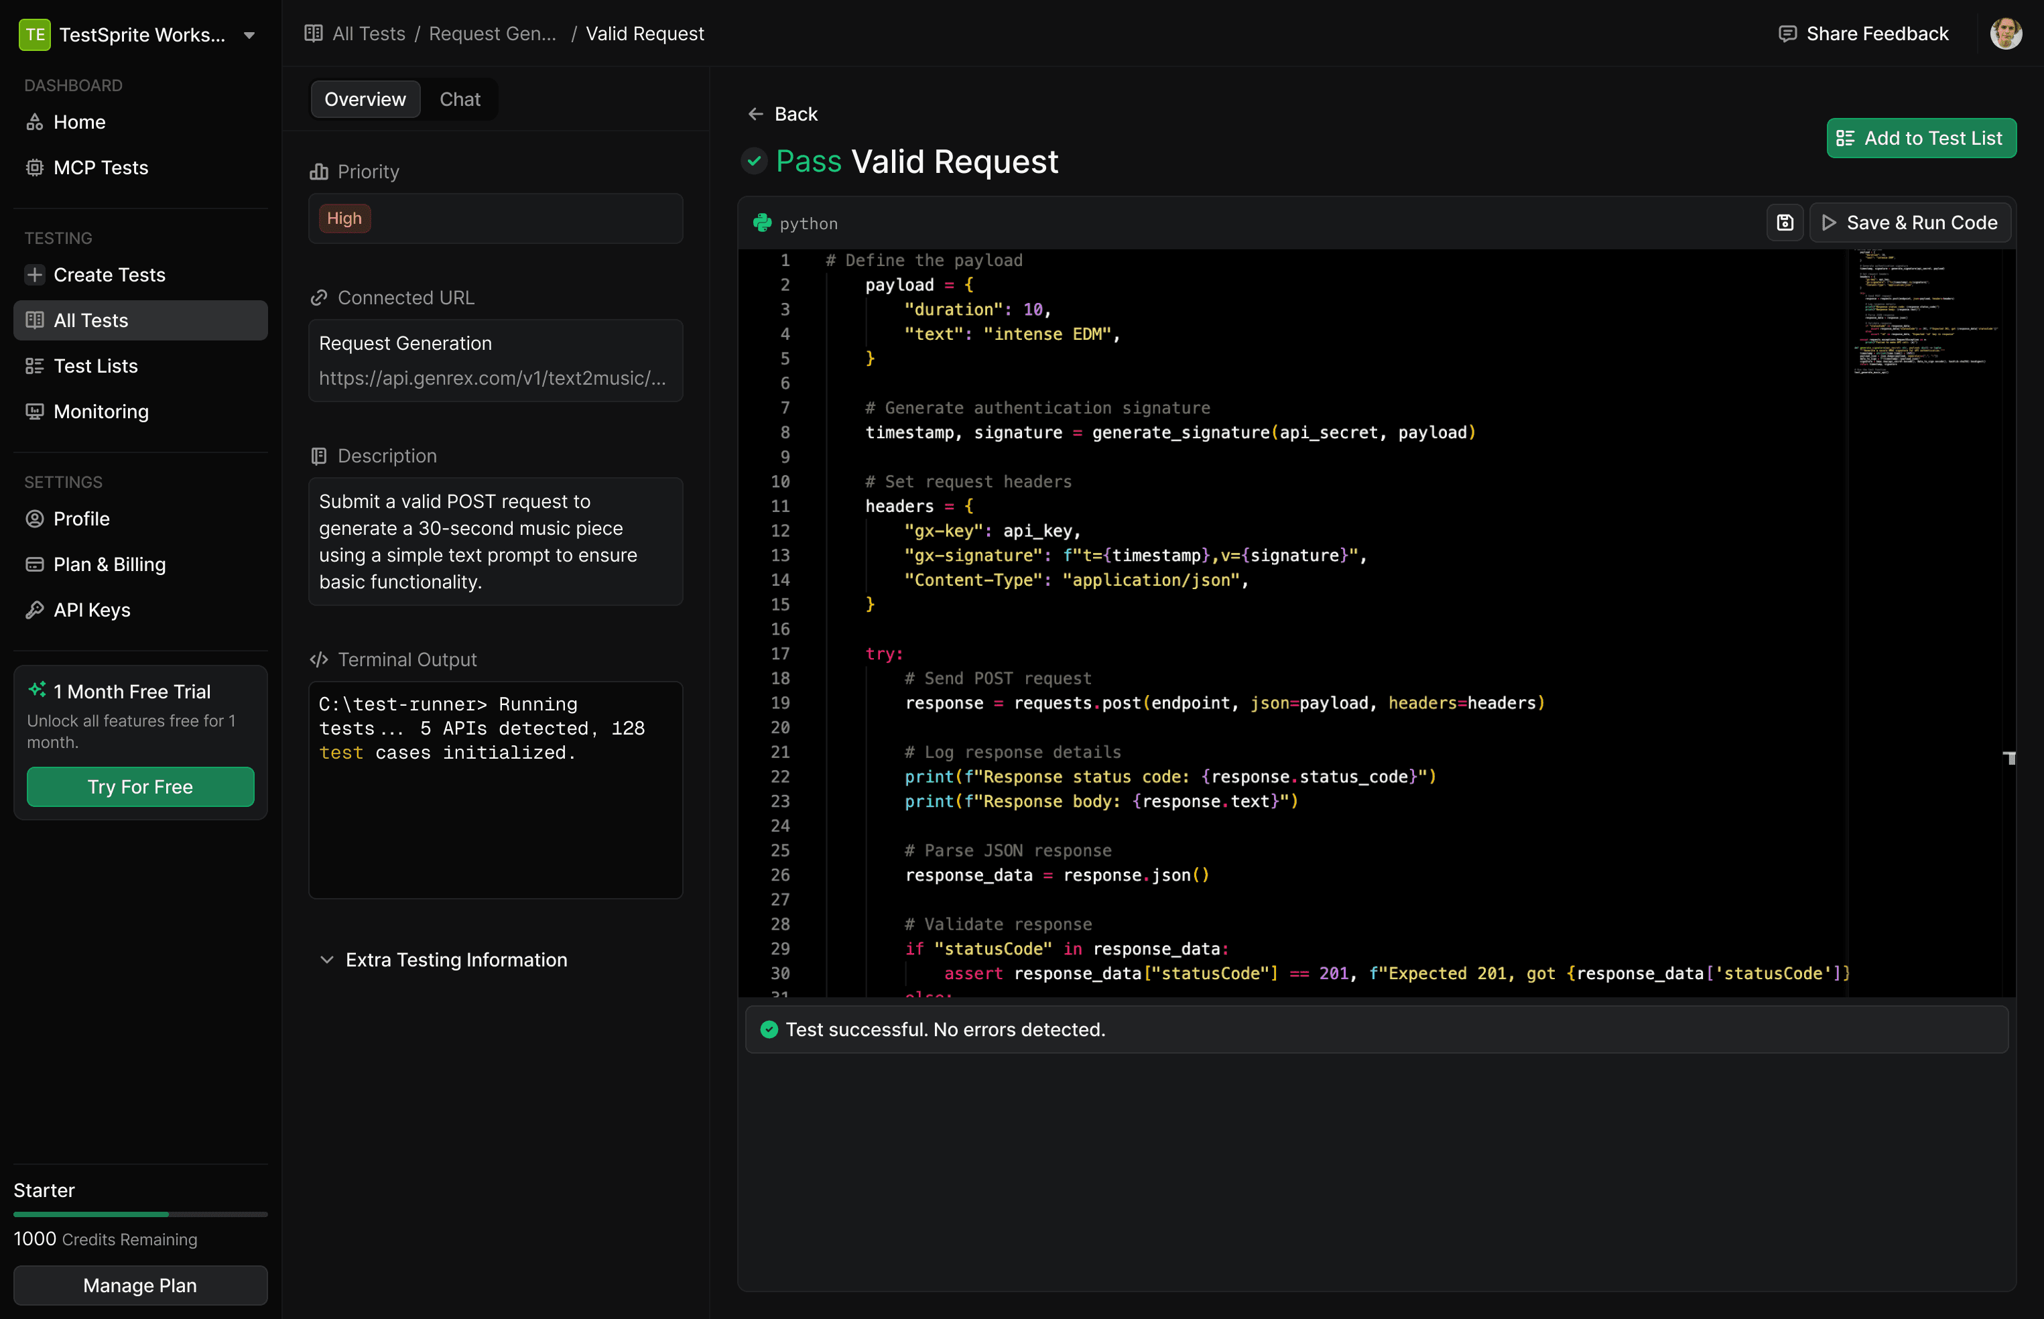Switch to the Chat tab
The width and height of the screenshot is (2044, 1319).
click(460, 99)
